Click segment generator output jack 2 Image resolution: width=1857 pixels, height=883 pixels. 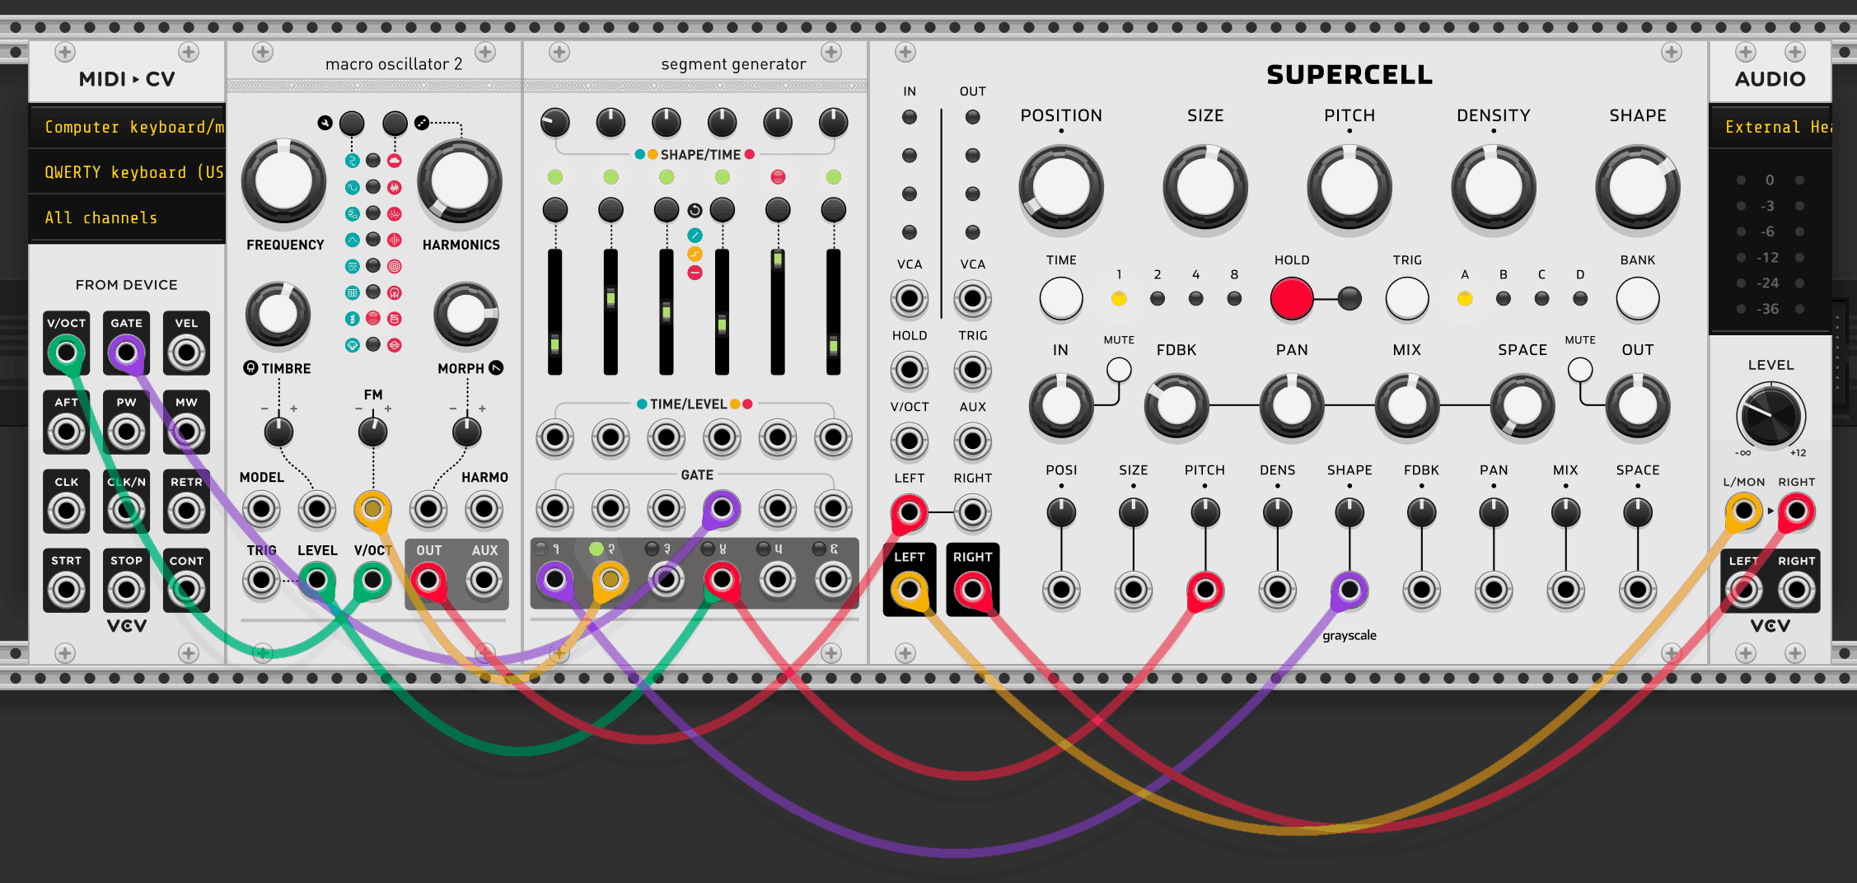coord(610,581)
